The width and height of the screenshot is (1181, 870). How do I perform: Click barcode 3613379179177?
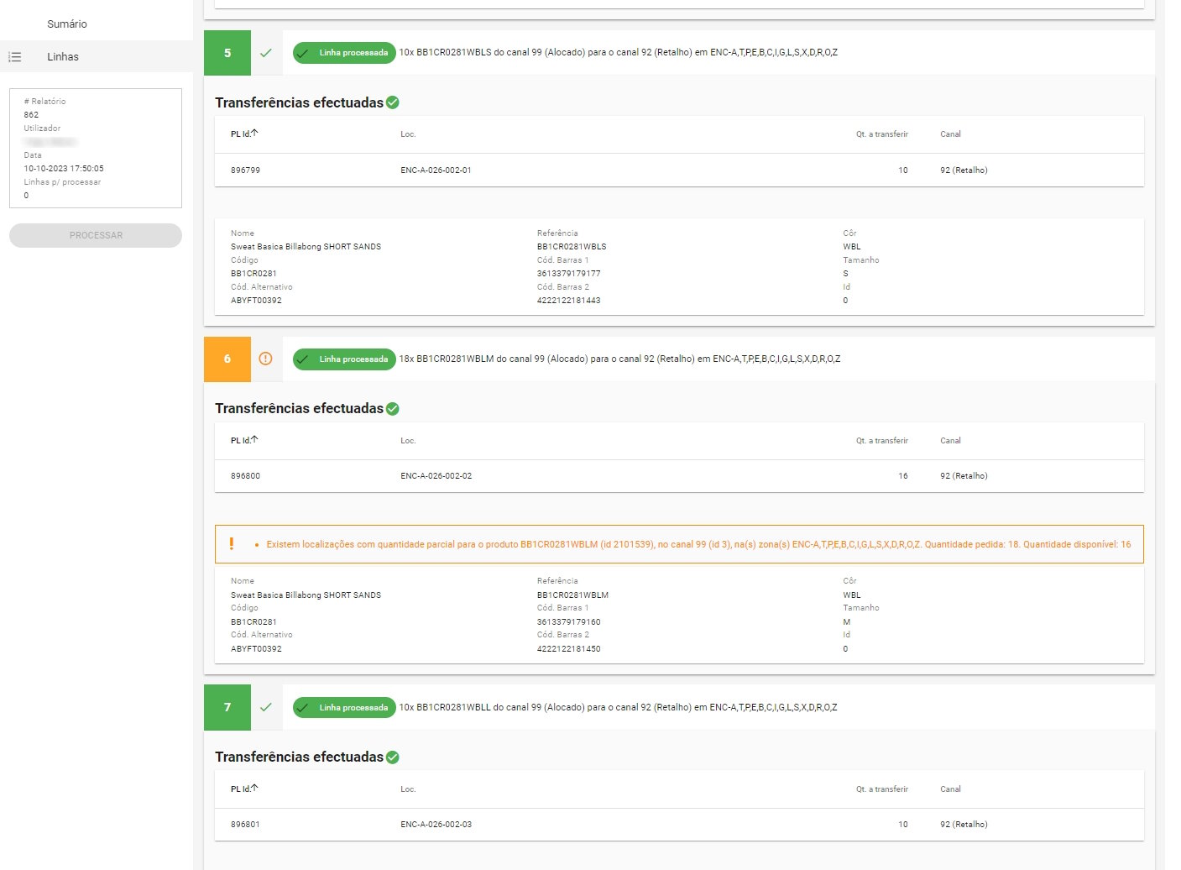click(x=568, y=274)
